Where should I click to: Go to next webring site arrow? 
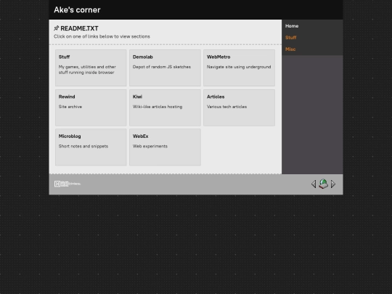click(333, 184)
